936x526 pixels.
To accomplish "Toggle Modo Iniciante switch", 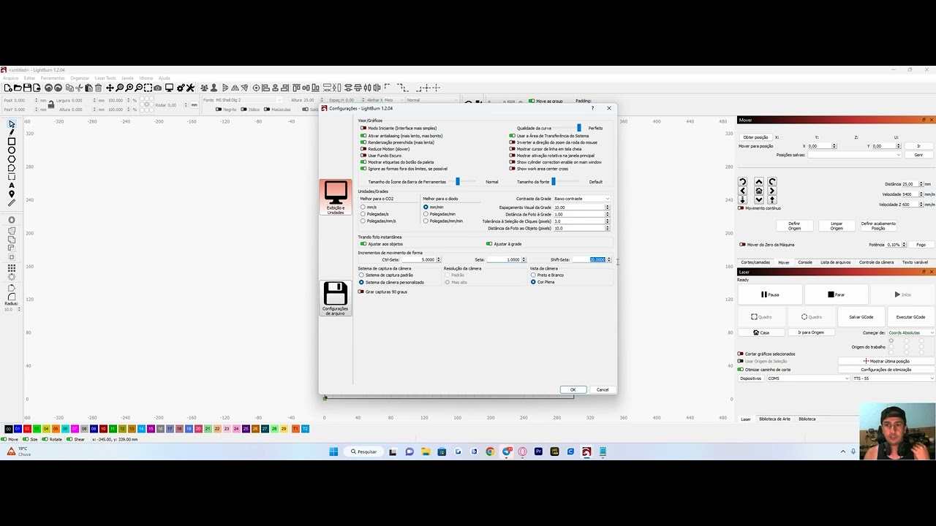I will pos(363,128).
